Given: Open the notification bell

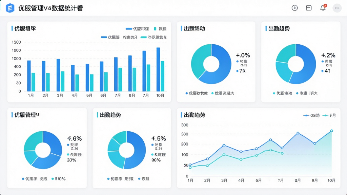Looking at the screenshot, I should pos(323,8).
